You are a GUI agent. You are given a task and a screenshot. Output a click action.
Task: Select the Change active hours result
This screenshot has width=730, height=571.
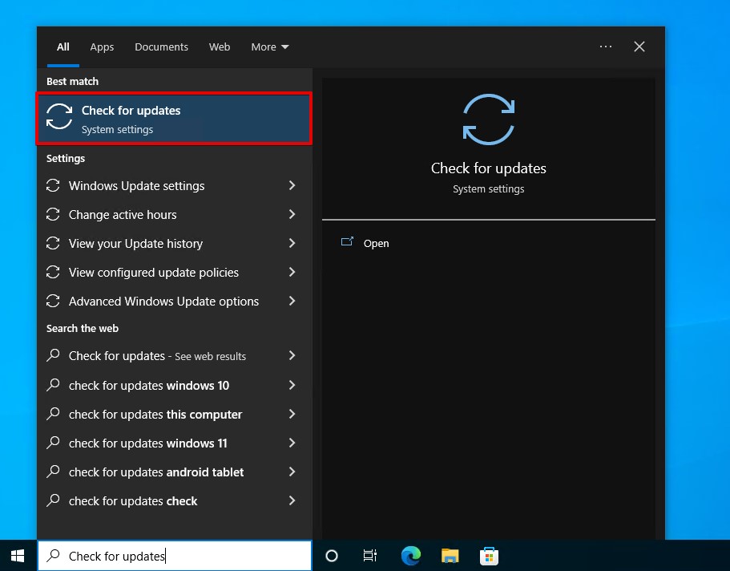coord(123,214)
